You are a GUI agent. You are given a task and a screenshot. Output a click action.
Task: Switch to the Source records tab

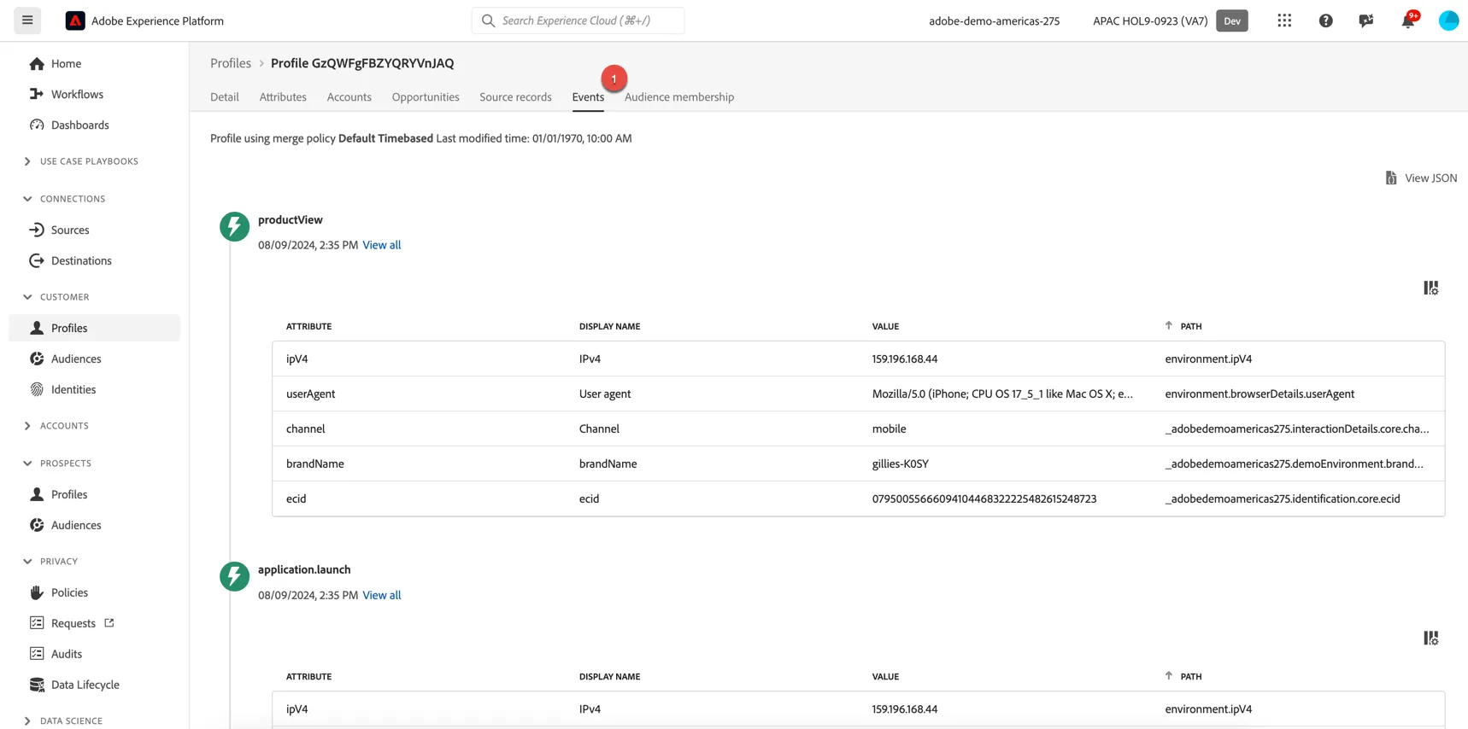click(x=515, y=97)
